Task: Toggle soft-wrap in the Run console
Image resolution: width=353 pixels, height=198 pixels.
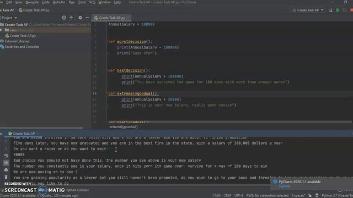Action: click(6, 156)
